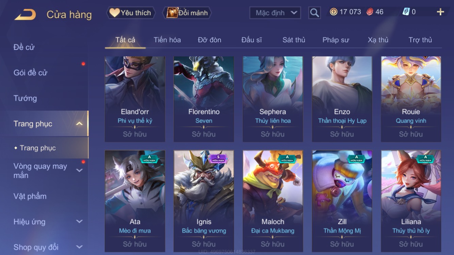Tap the red ruby currency icon
This screenshot has height=255, width=454.
[x=370, y=12]
